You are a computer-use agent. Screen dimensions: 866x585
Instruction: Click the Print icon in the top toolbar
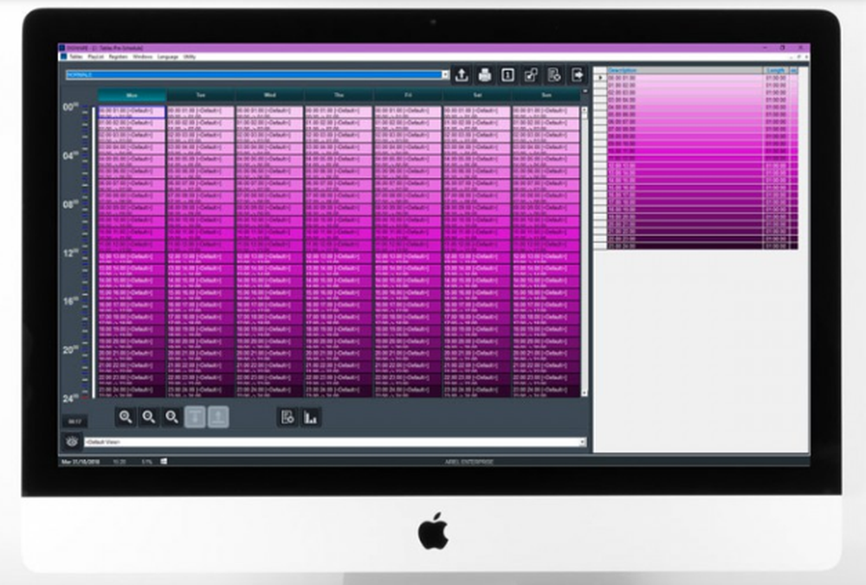(x=485, y=74)
